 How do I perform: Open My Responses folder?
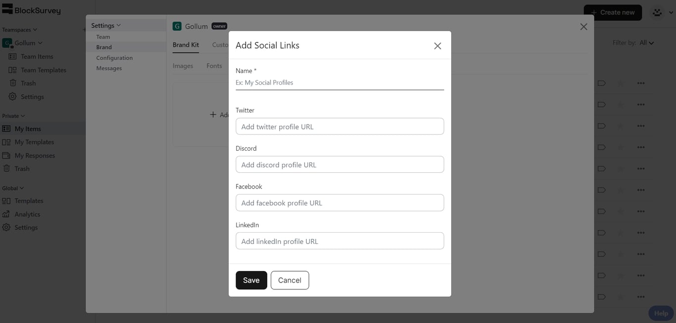[x=34, y=156]
